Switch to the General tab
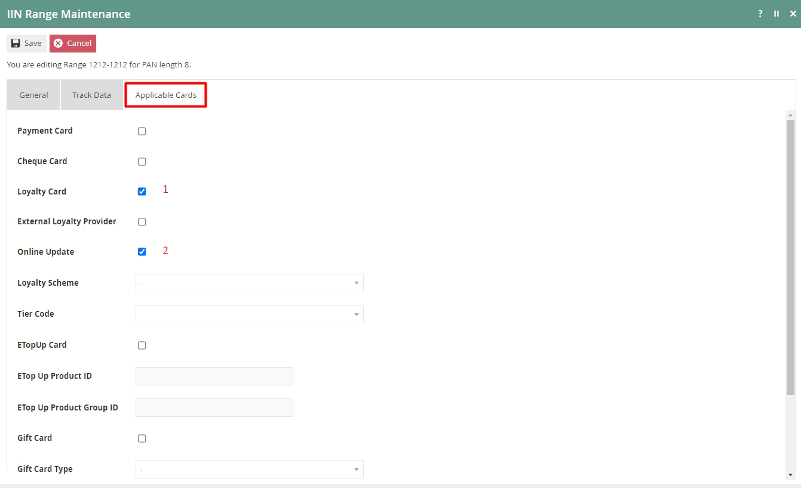 33,95
